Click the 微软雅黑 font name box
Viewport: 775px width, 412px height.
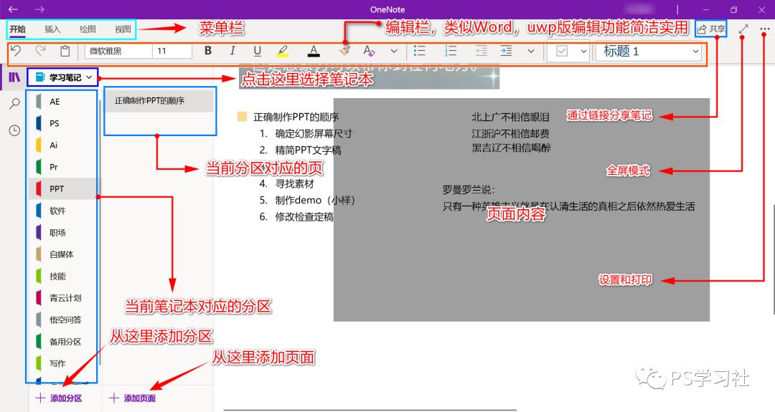click(x=118, y=51)
